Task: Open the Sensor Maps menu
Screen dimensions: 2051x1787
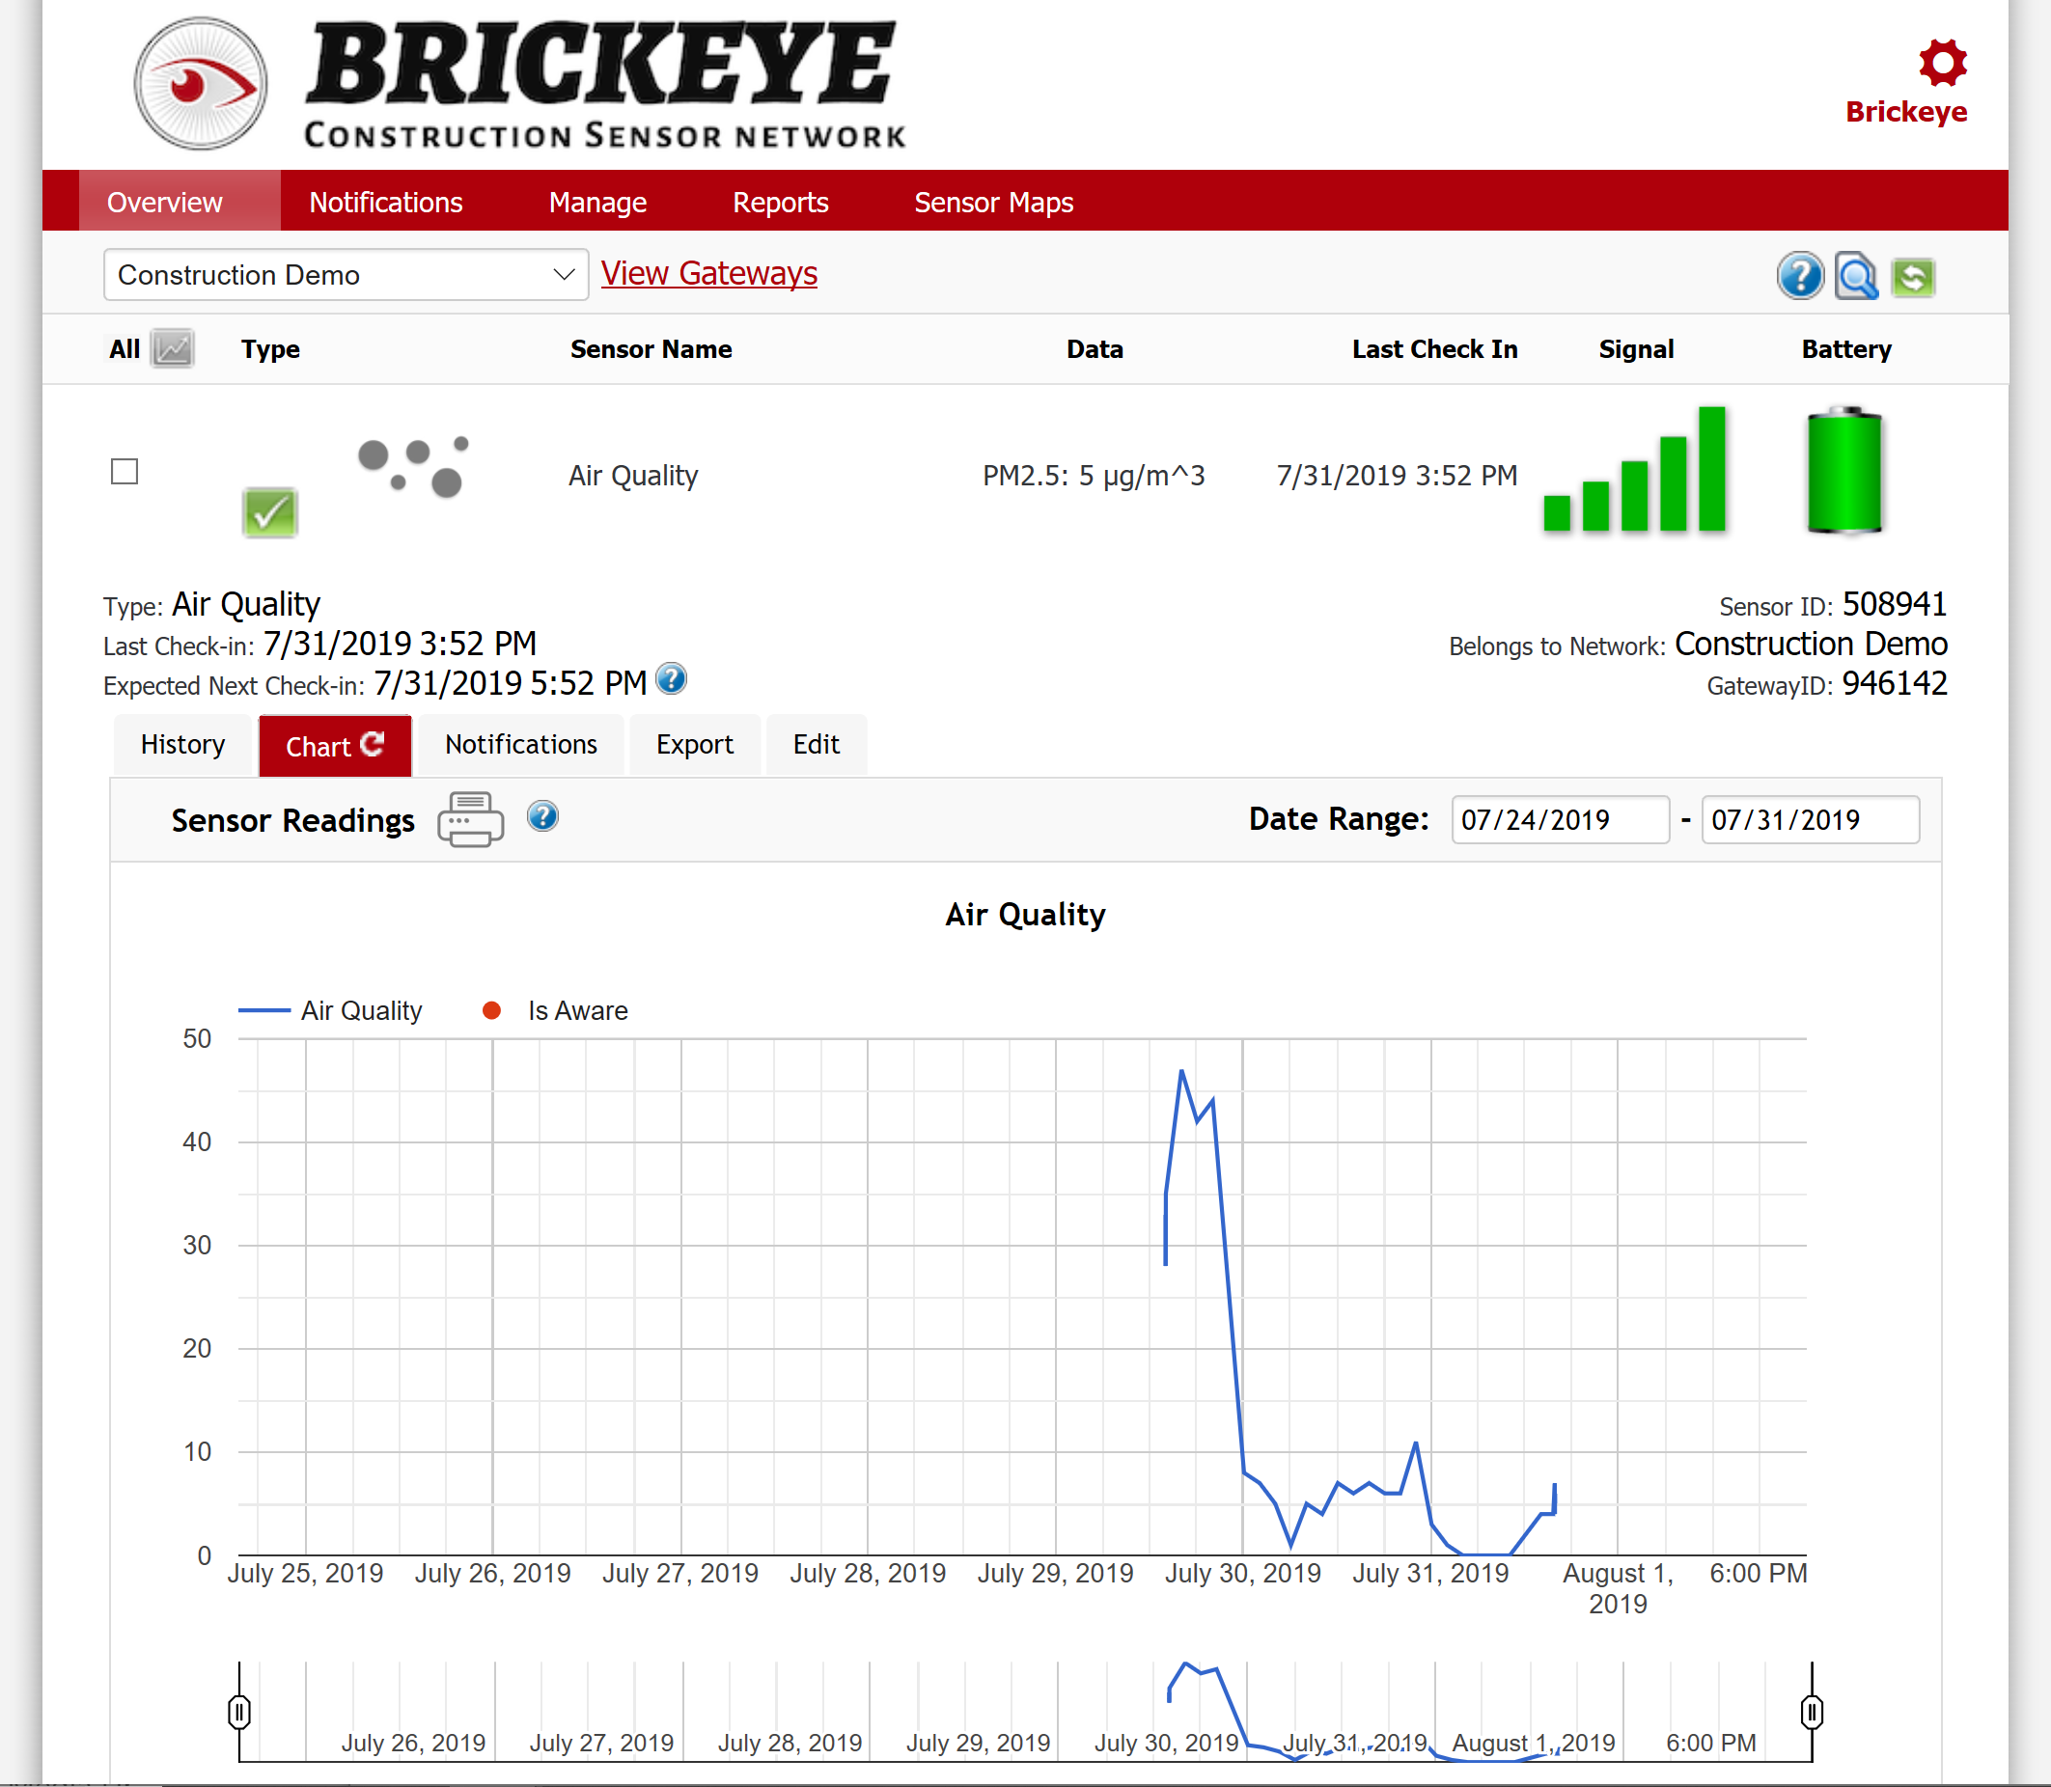Action: point(992,202)
